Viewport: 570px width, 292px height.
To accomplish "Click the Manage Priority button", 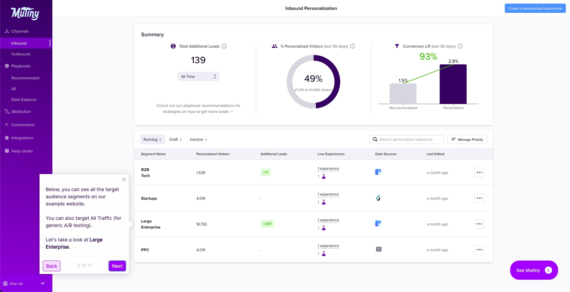I will 467,140.
